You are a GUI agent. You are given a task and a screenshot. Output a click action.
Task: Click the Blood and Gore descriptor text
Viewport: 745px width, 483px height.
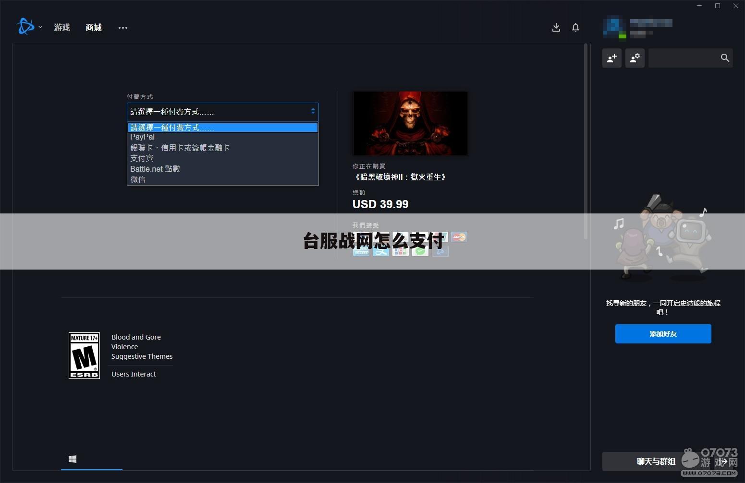(x=136, y=337)
